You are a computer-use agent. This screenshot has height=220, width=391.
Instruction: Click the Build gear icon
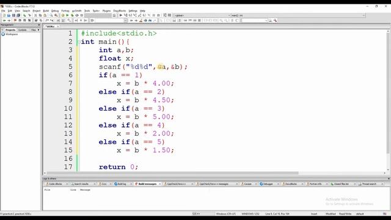(63, 15)
